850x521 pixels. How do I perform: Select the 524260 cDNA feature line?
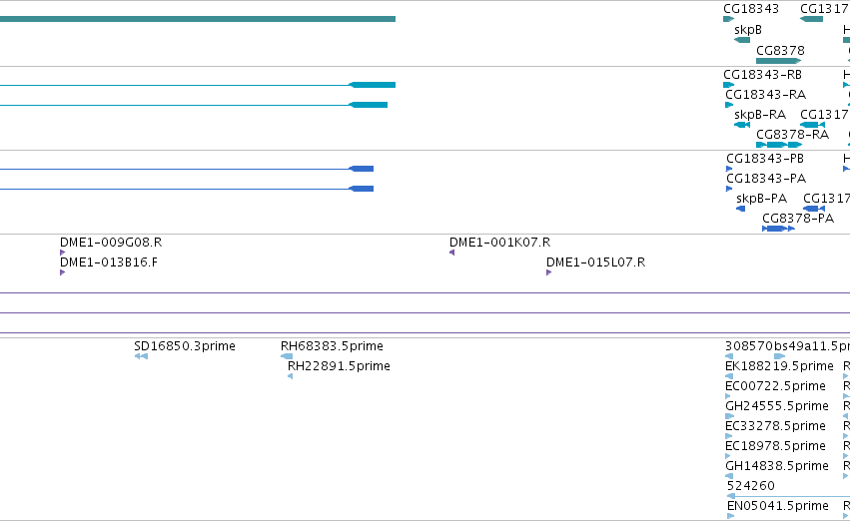(x=788, y=496)
